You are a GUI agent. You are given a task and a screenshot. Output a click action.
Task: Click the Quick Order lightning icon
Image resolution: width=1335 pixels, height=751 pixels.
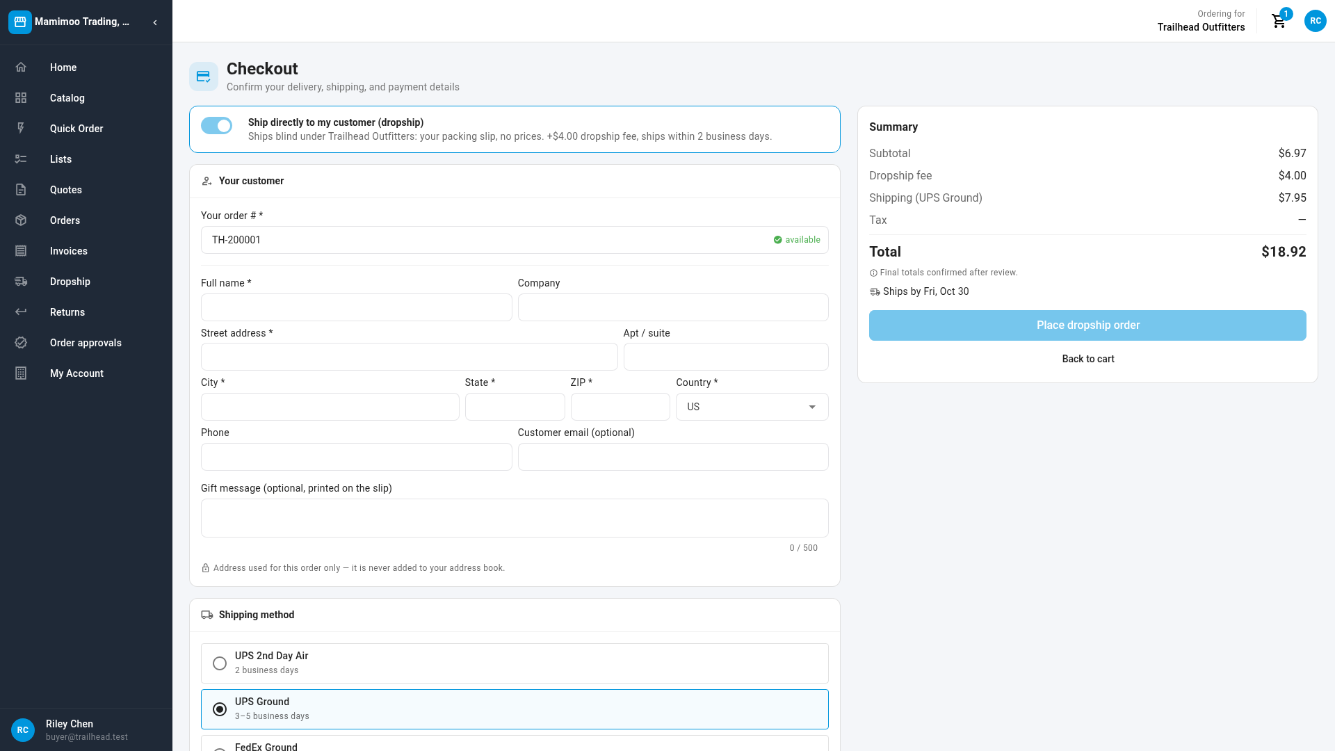coord(21,129)
